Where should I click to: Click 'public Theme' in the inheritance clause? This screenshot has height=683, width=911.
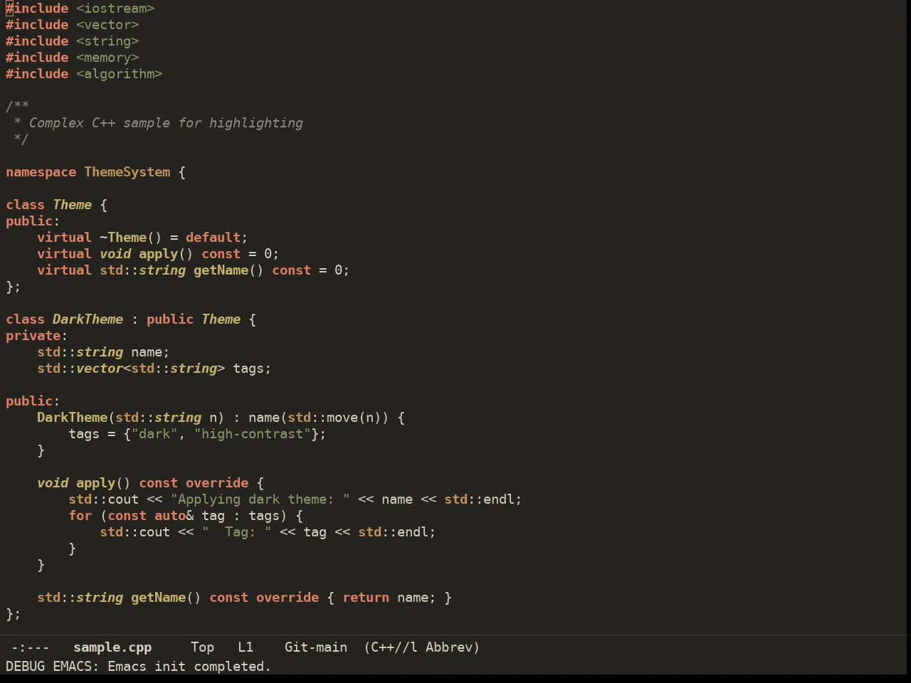coord(194,319)
